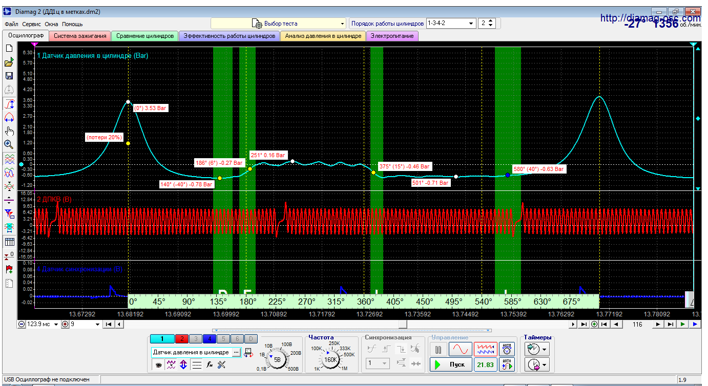Click the overlaid waveforms display mode icon
Screen dimensions: 708x386
pyautogui.click(x=9, y=173)
